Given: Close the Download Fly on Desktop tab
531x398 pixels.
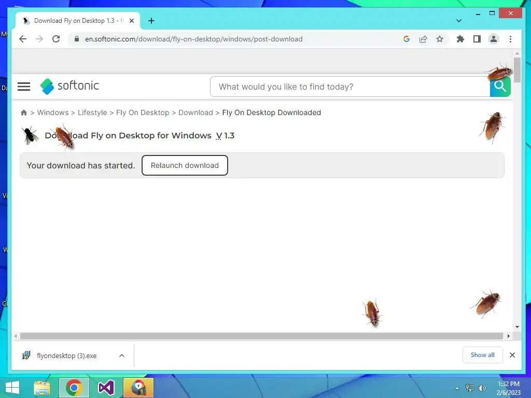Looking at the screenshot, I should point(132,21).
